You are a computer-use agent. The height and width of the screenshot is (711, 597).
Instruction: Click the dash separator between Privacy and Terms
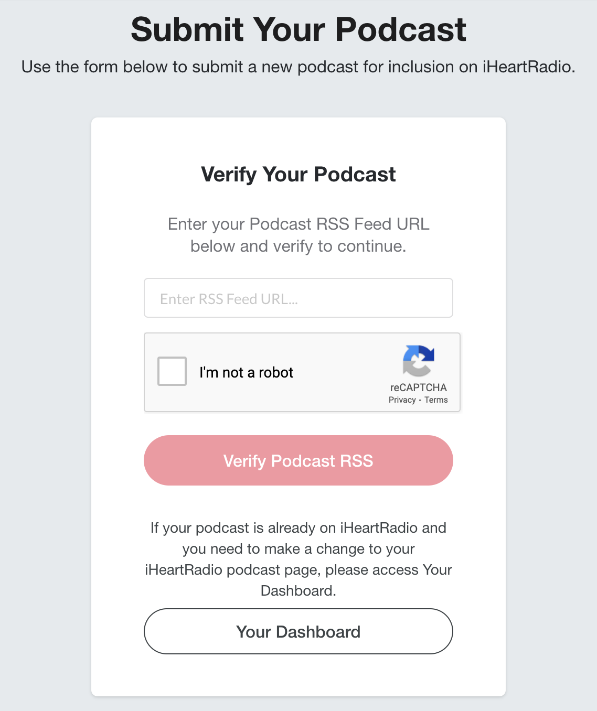click(x=420, y=400)
